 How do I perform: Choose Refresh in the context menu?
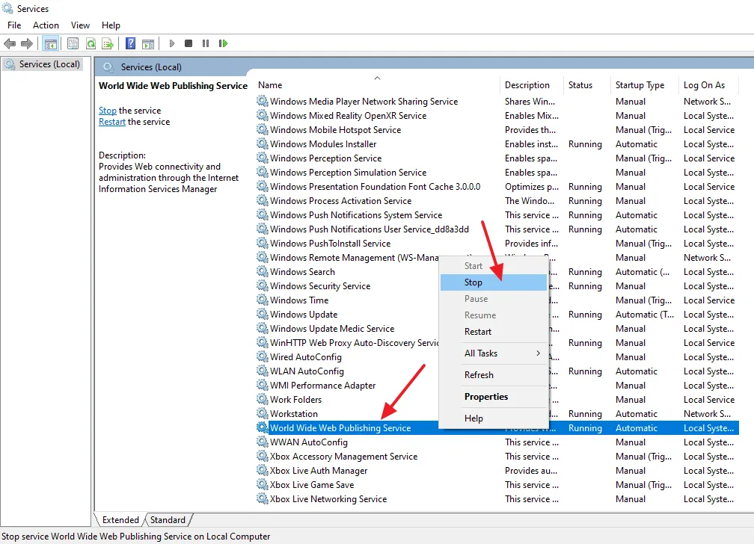tap(494, 375)
